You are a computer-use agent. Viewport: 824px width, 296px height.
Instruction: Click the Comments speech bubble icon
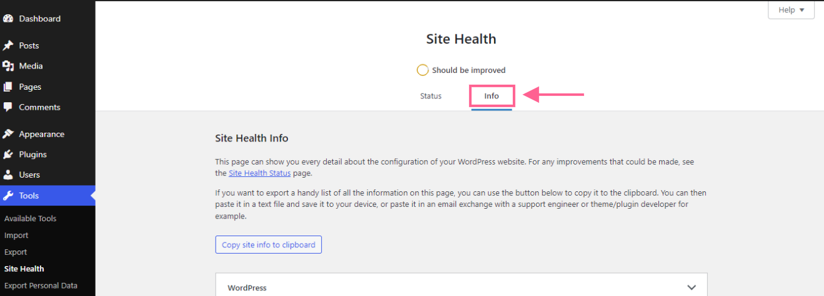[8, 107]
